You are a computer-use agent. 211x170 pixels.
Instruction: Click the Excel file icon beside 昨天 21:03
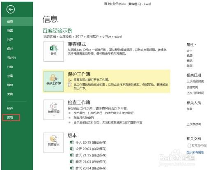(72, 161)
